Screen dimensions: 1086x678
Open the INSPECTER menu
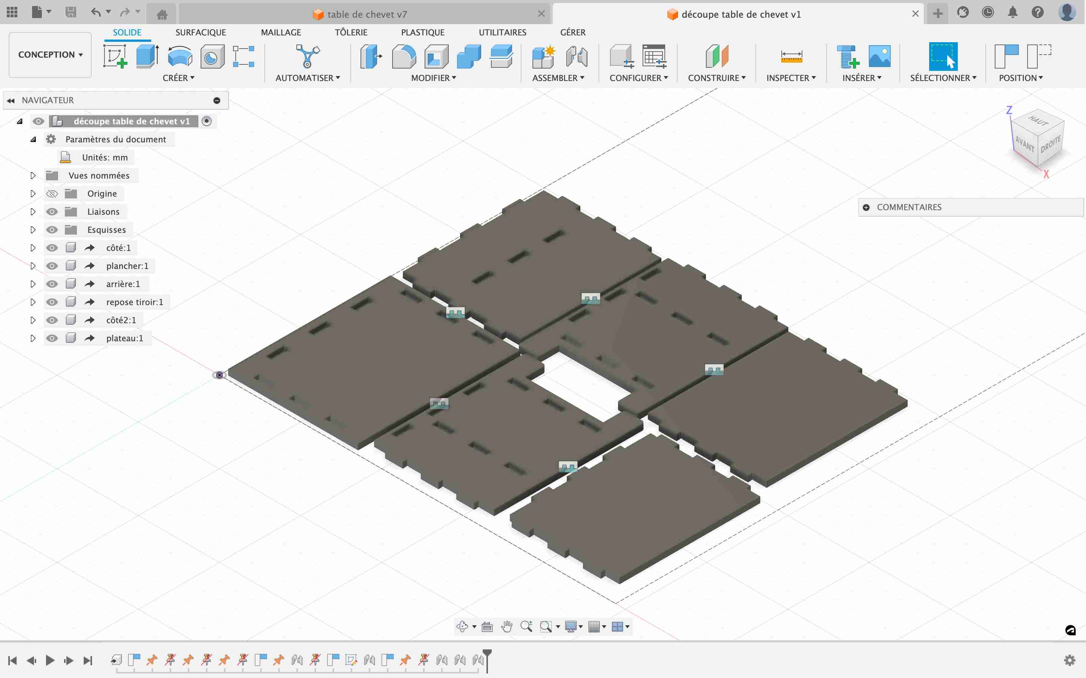[791, 78]
